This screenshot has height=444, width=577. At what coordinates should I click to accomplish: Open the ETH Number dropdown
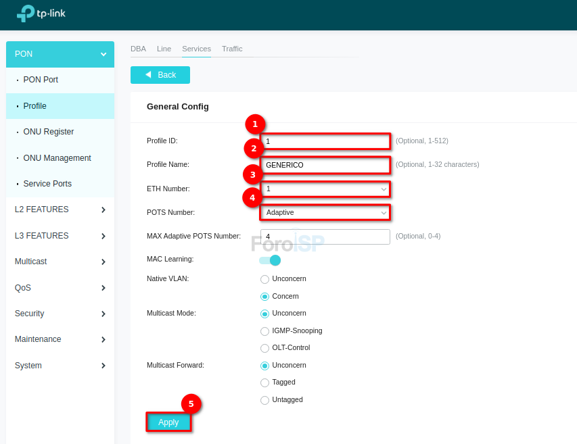tap(325, 189)
